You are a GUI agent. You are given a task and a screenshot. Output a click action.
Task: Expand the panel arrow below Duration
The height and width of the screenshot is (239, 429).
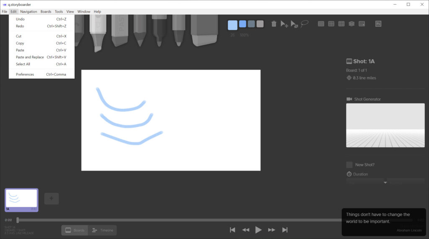click(385, 182)
